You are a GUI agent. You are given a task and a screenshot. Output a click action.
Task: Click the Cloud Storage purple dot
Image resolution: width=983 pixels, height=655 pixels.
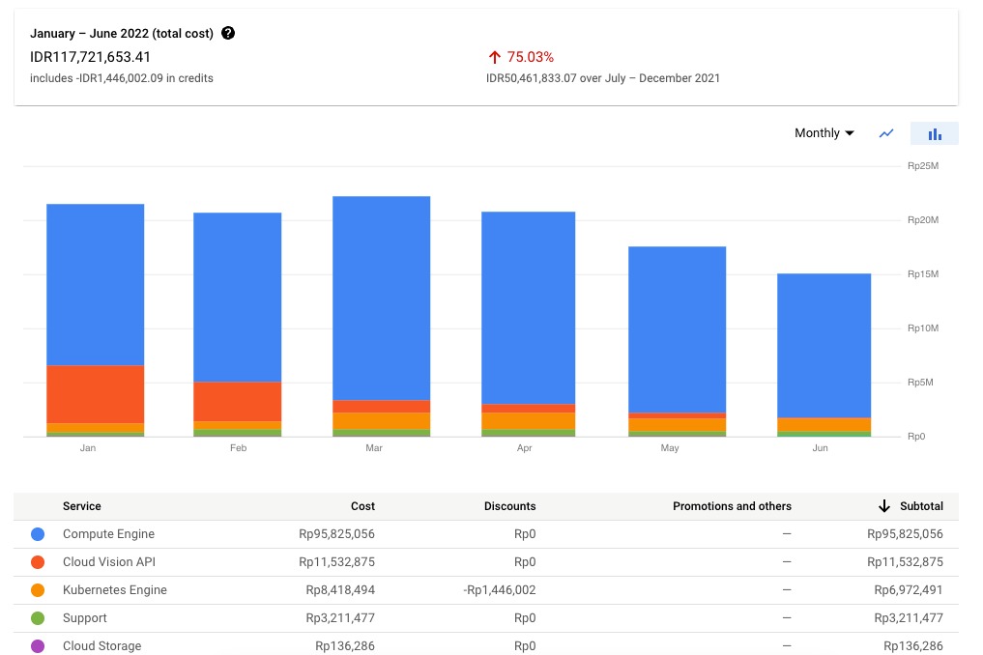tap(38, 646)
